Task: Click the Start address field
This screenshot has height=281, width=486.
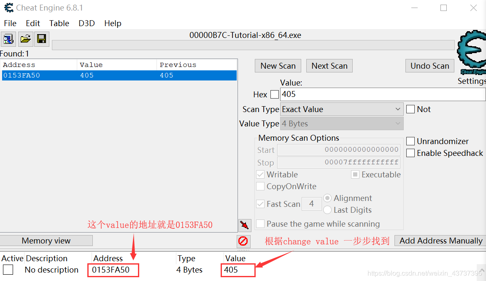Action: (338, 150)
